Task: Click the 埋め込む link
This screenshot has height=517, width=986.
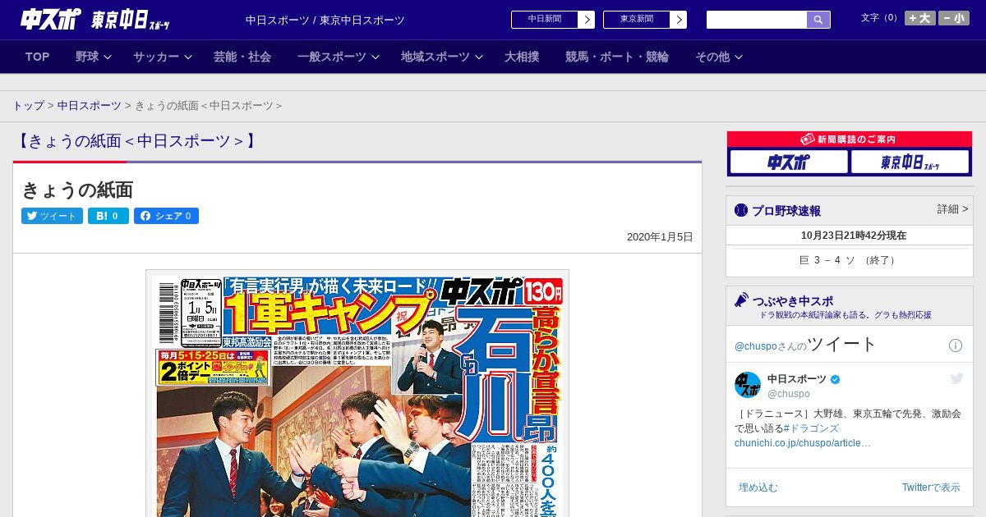Action: click(758, 487)
